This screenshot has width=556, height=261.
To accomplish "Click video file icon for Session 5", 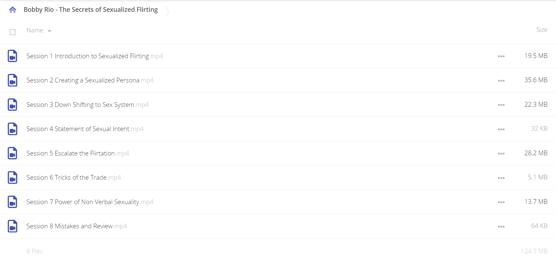I will [12, 153].
